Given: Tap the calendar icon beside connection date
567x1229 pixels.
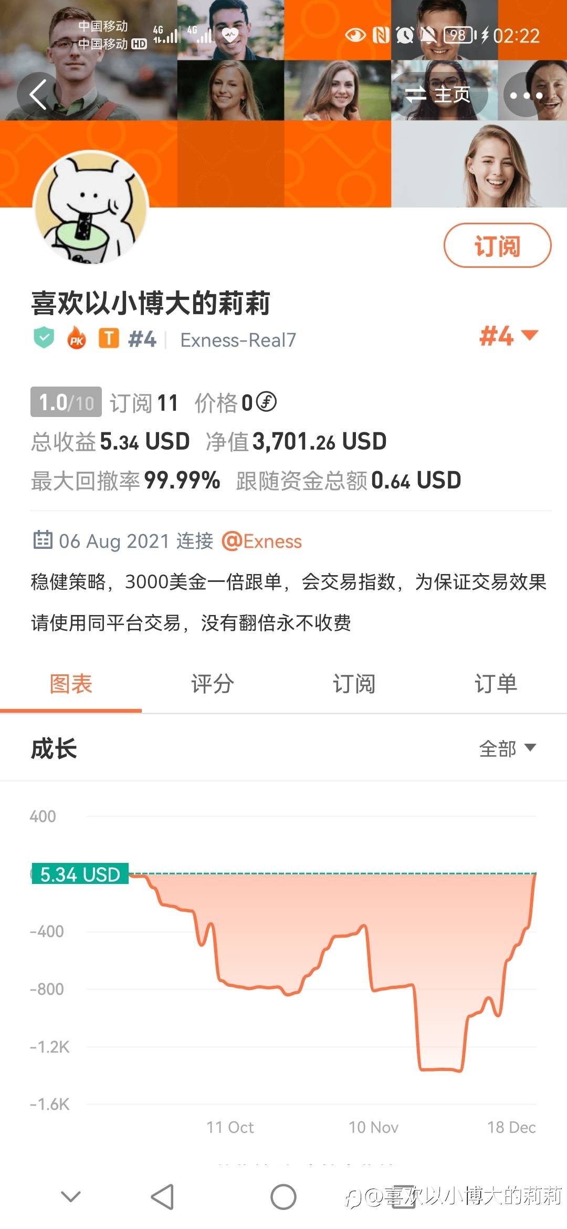Looking at the screenshot, I should coord(43,540).
